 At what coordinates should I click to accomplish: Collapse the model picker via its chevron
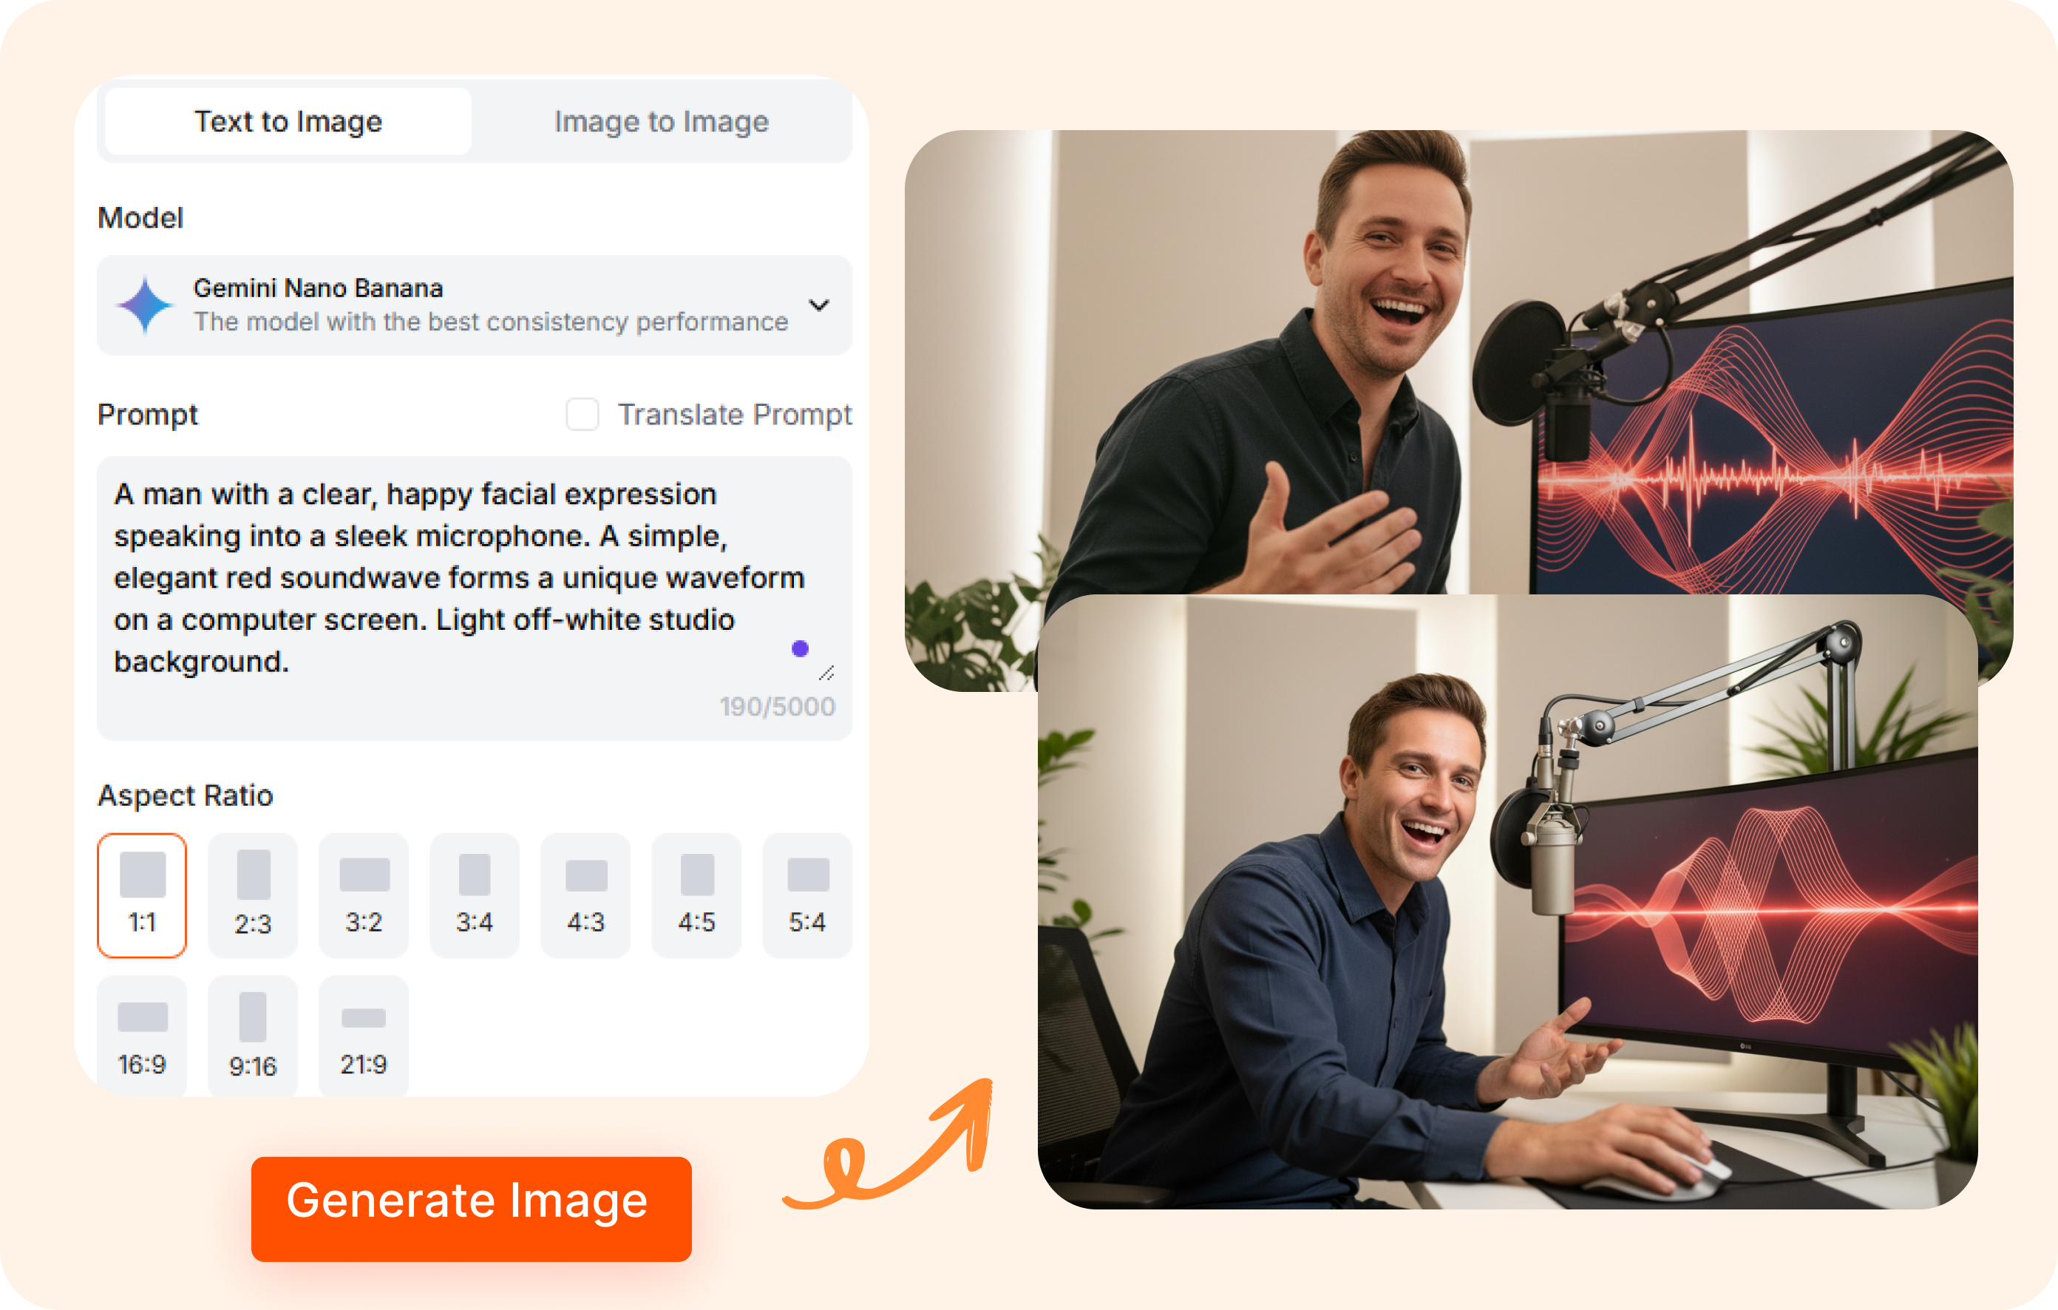point(820,306)
